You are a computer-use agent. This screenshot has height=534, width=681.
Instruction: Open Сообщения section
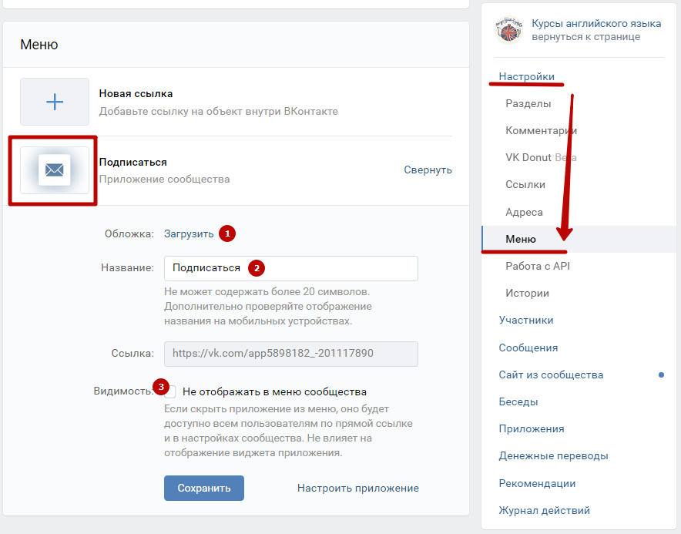point(528,348)
